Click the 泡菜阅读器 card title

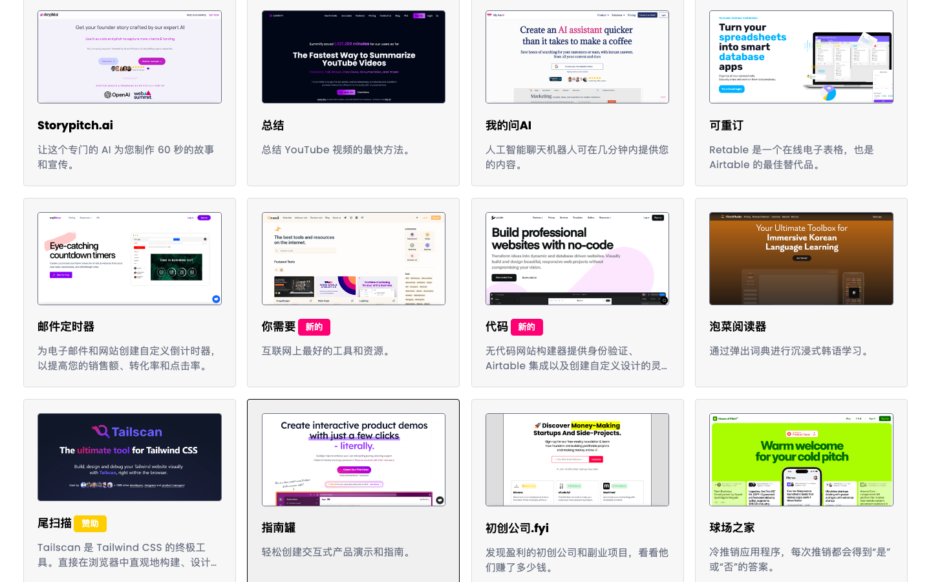[x=738, y=327]
